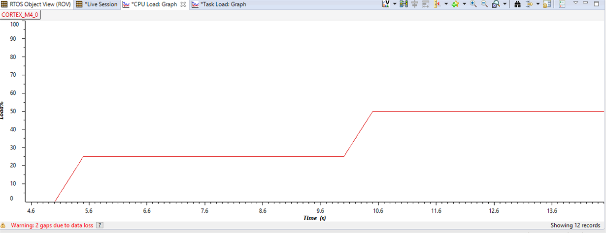Click the view grouping/sync icon

404,4
